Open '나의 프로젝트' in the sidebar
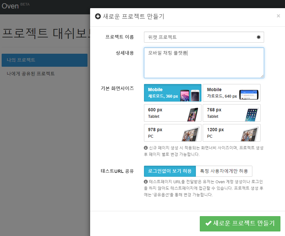285x236 pixels. pyautogui.click(x=44, y=60)
